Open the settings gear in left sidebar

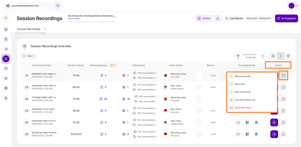pyautogui.click(x=6, y=88)
